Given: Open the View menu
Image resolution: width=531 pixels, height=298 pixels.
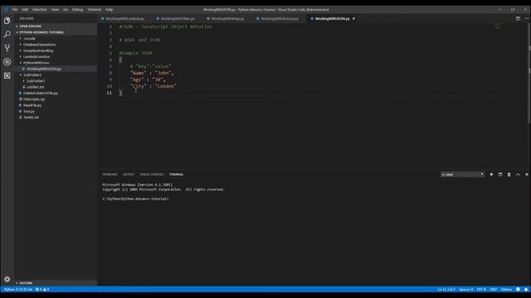Looking at the screenshot, I should click(x=55, y=9).
